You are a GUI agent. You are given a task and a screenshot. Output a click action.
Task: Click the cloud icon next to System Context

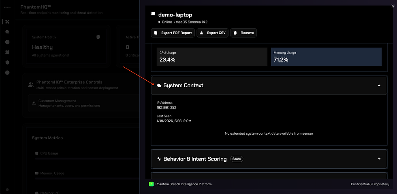pyautogui.click(x=159, y=86)
